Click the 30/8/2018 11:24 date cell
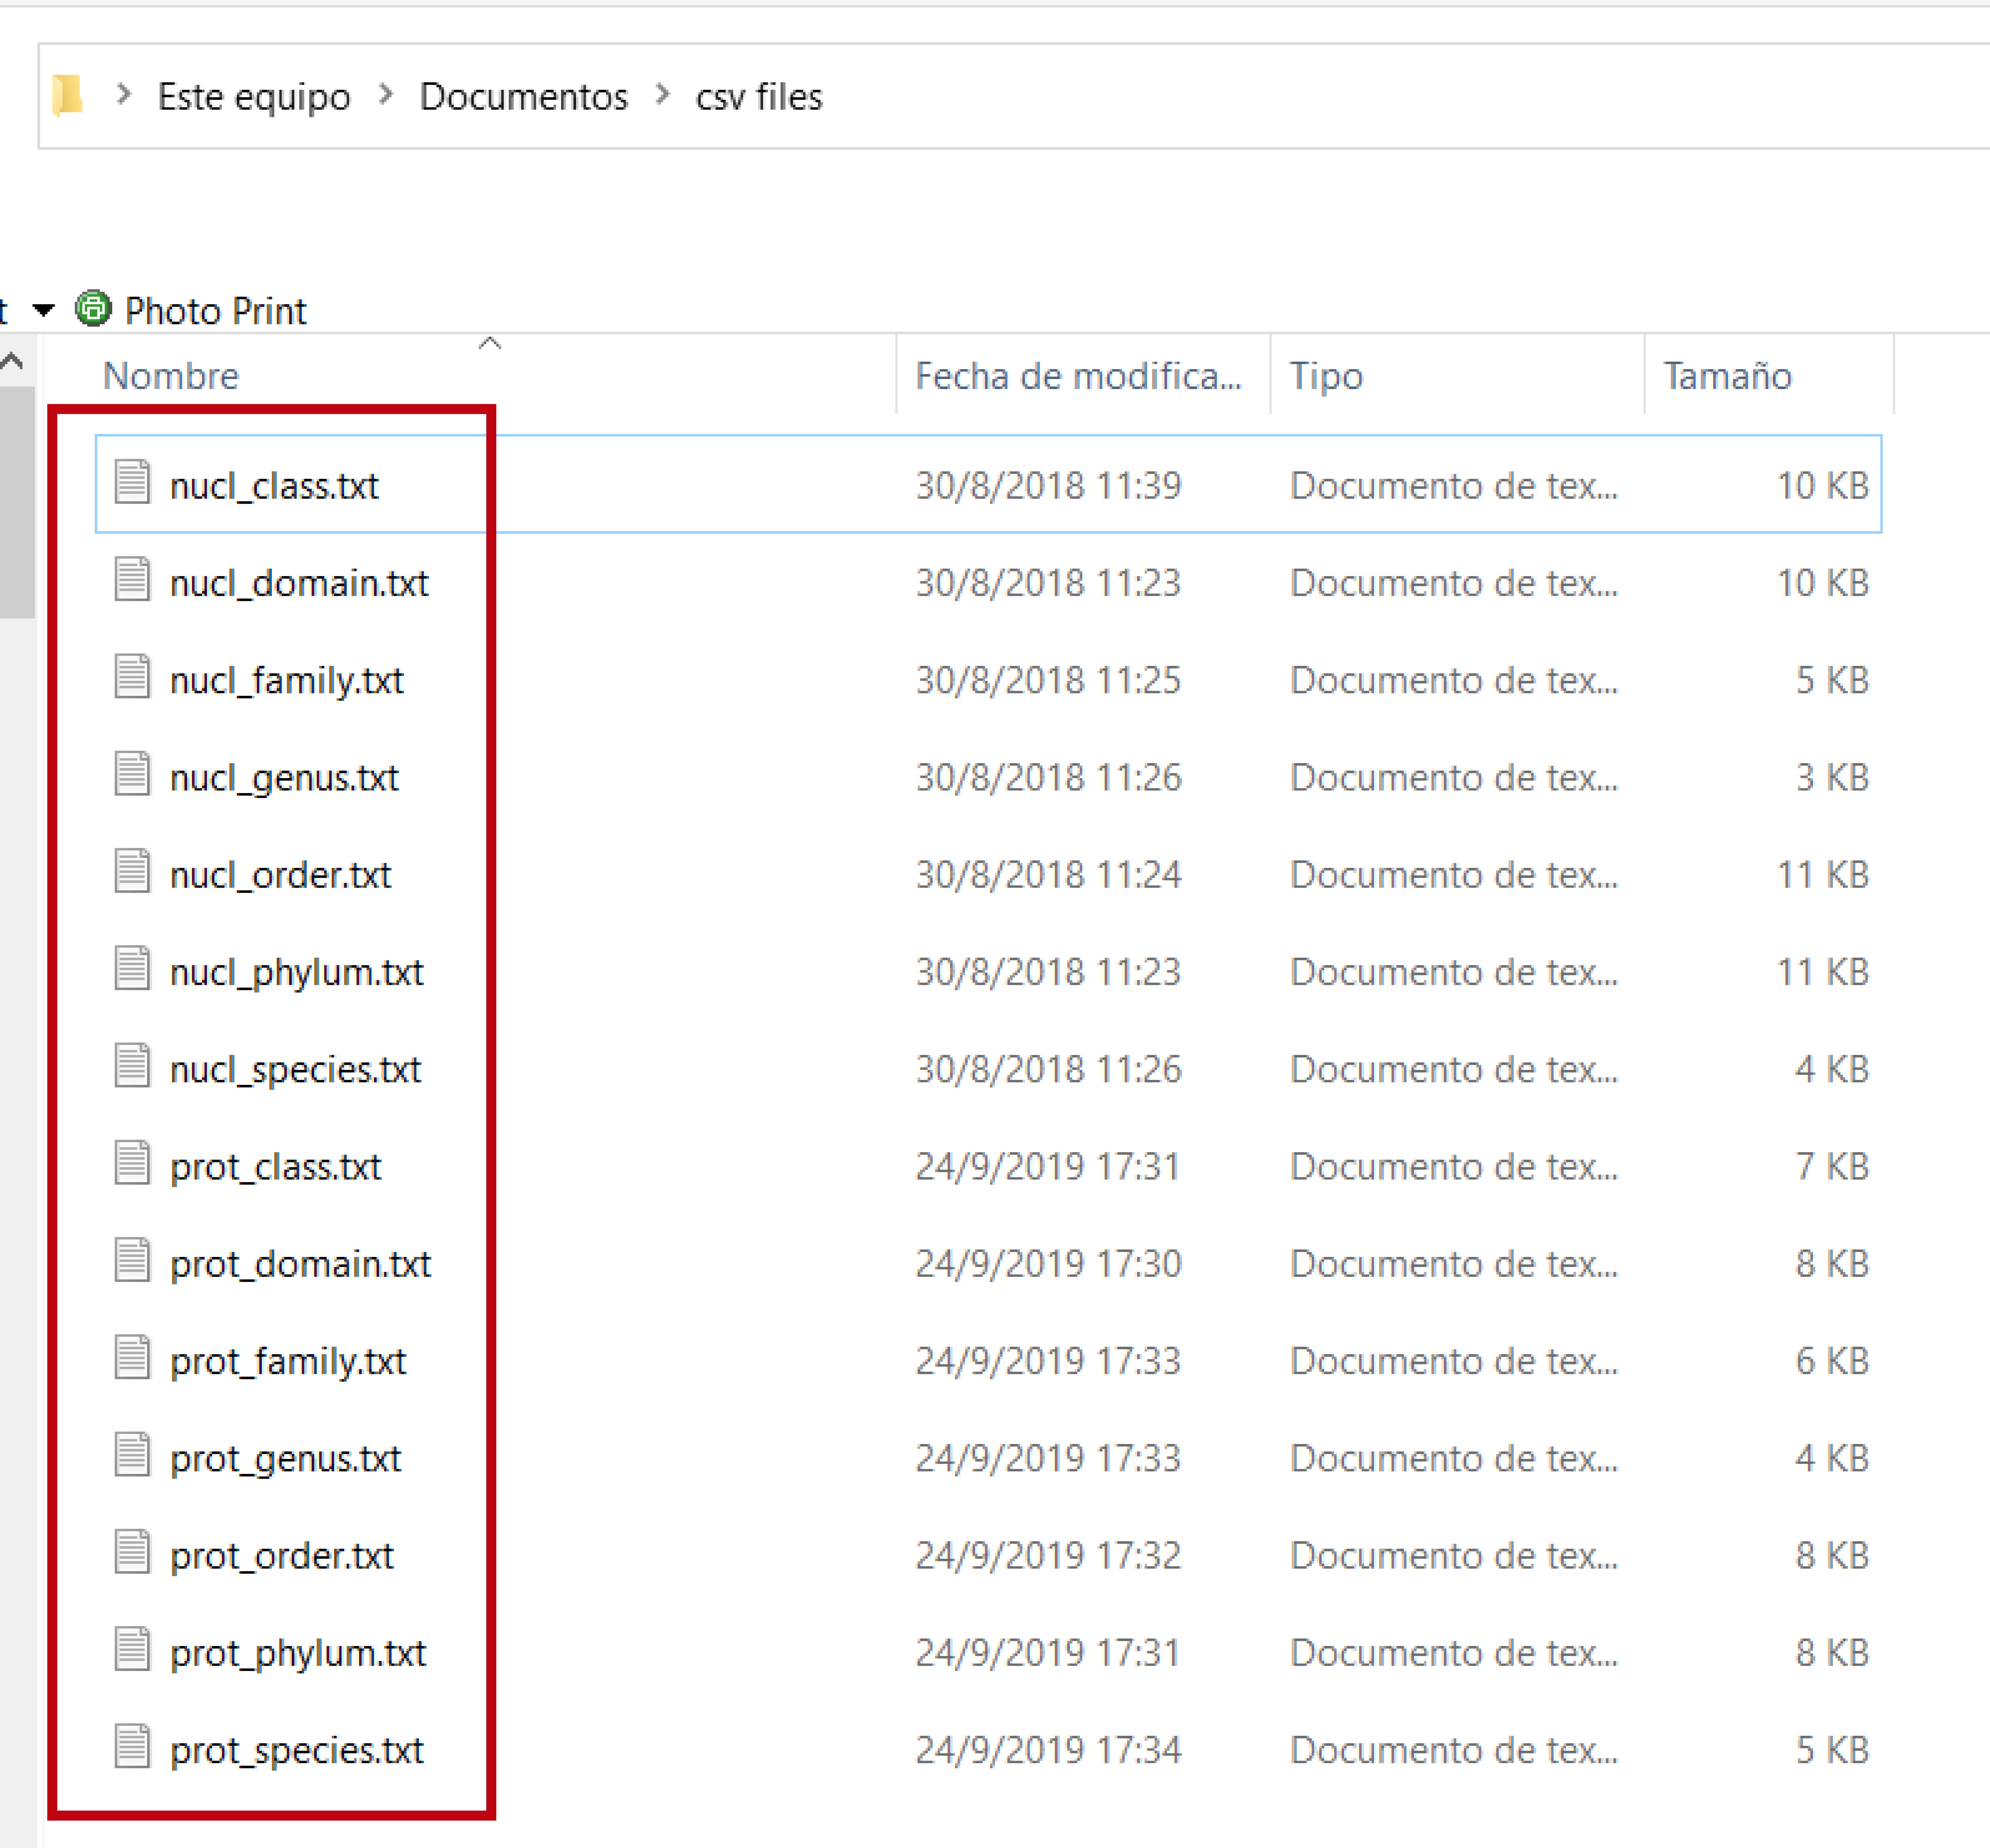 (1049, 875)
